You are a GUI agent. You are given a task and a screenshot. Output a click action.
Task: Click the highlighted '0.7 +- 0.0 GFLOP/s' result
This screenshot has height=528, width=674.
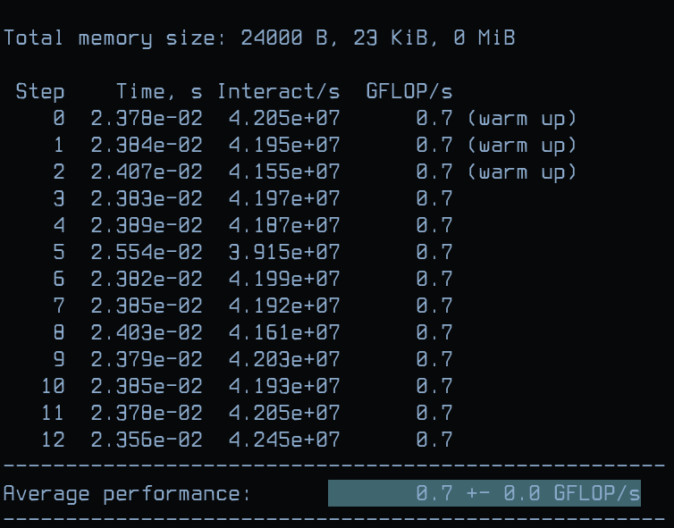[484, 493]
